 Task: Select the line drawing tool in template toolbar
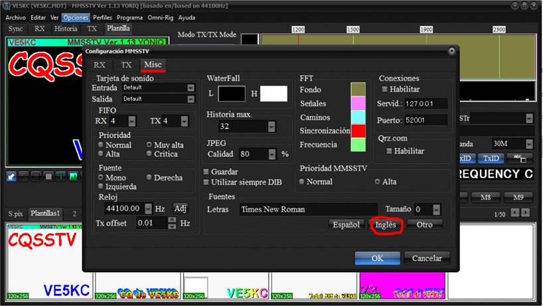point(24,177)
